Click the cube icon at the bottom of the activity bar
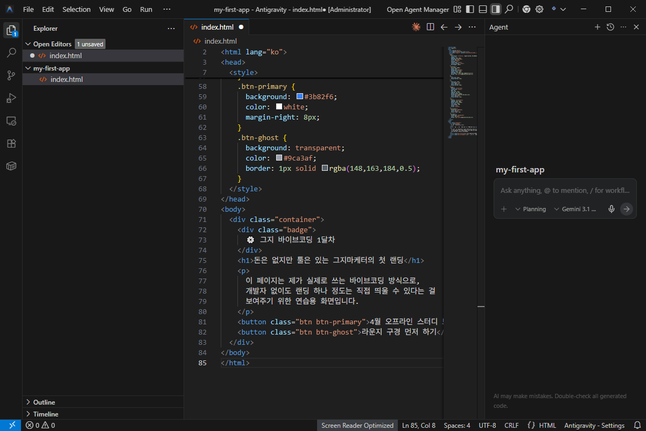 tap(11, 166)
